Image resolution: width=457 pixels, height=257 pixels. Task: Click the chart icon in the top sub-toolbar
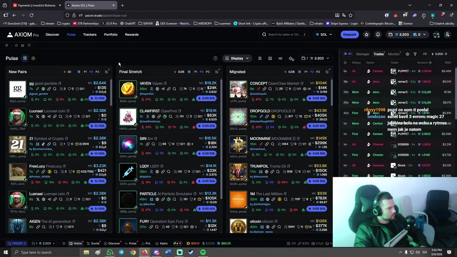[x=22, y=45]
